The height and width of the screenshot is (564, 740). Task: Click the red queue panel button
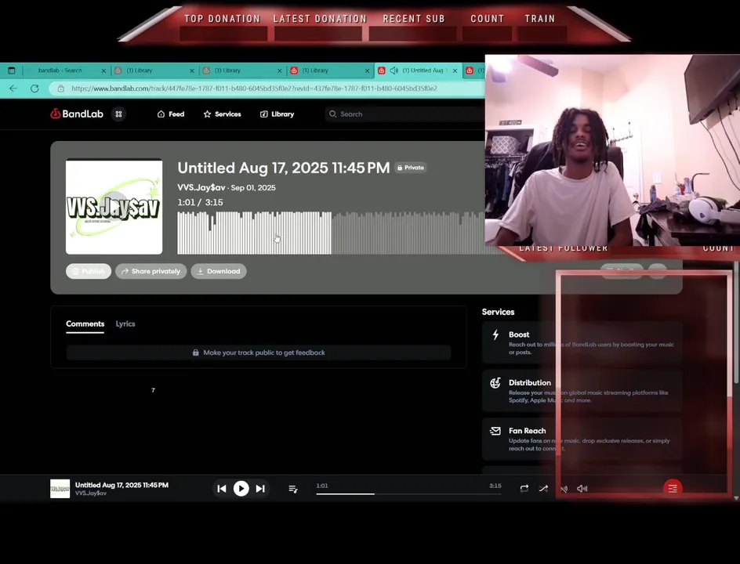673,488
